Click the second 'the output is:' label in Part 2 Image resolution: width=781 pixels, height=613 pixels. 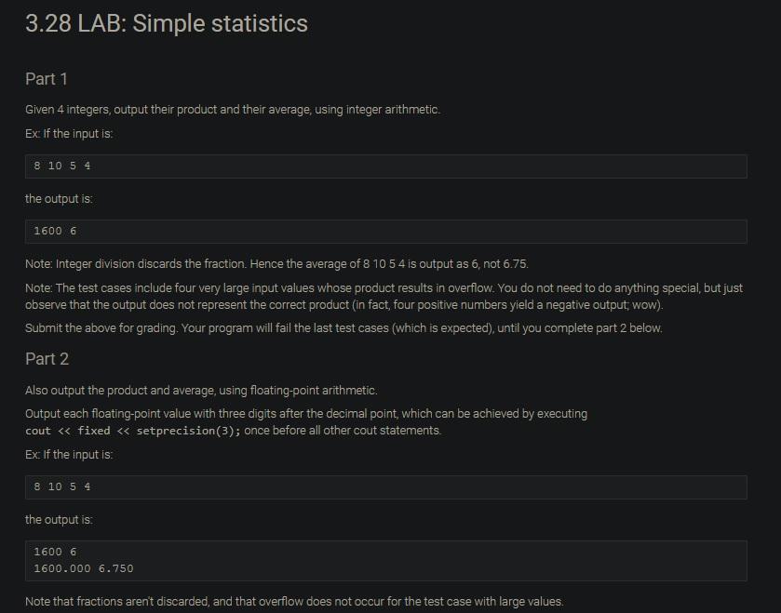(x=59, y=519)
